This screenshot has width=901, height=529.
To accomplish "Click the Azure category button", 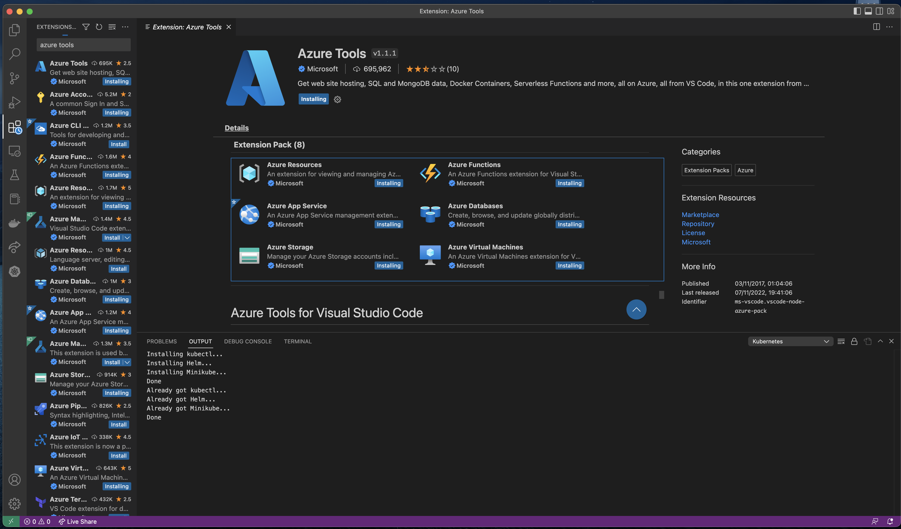I will (x=745, y=170).
